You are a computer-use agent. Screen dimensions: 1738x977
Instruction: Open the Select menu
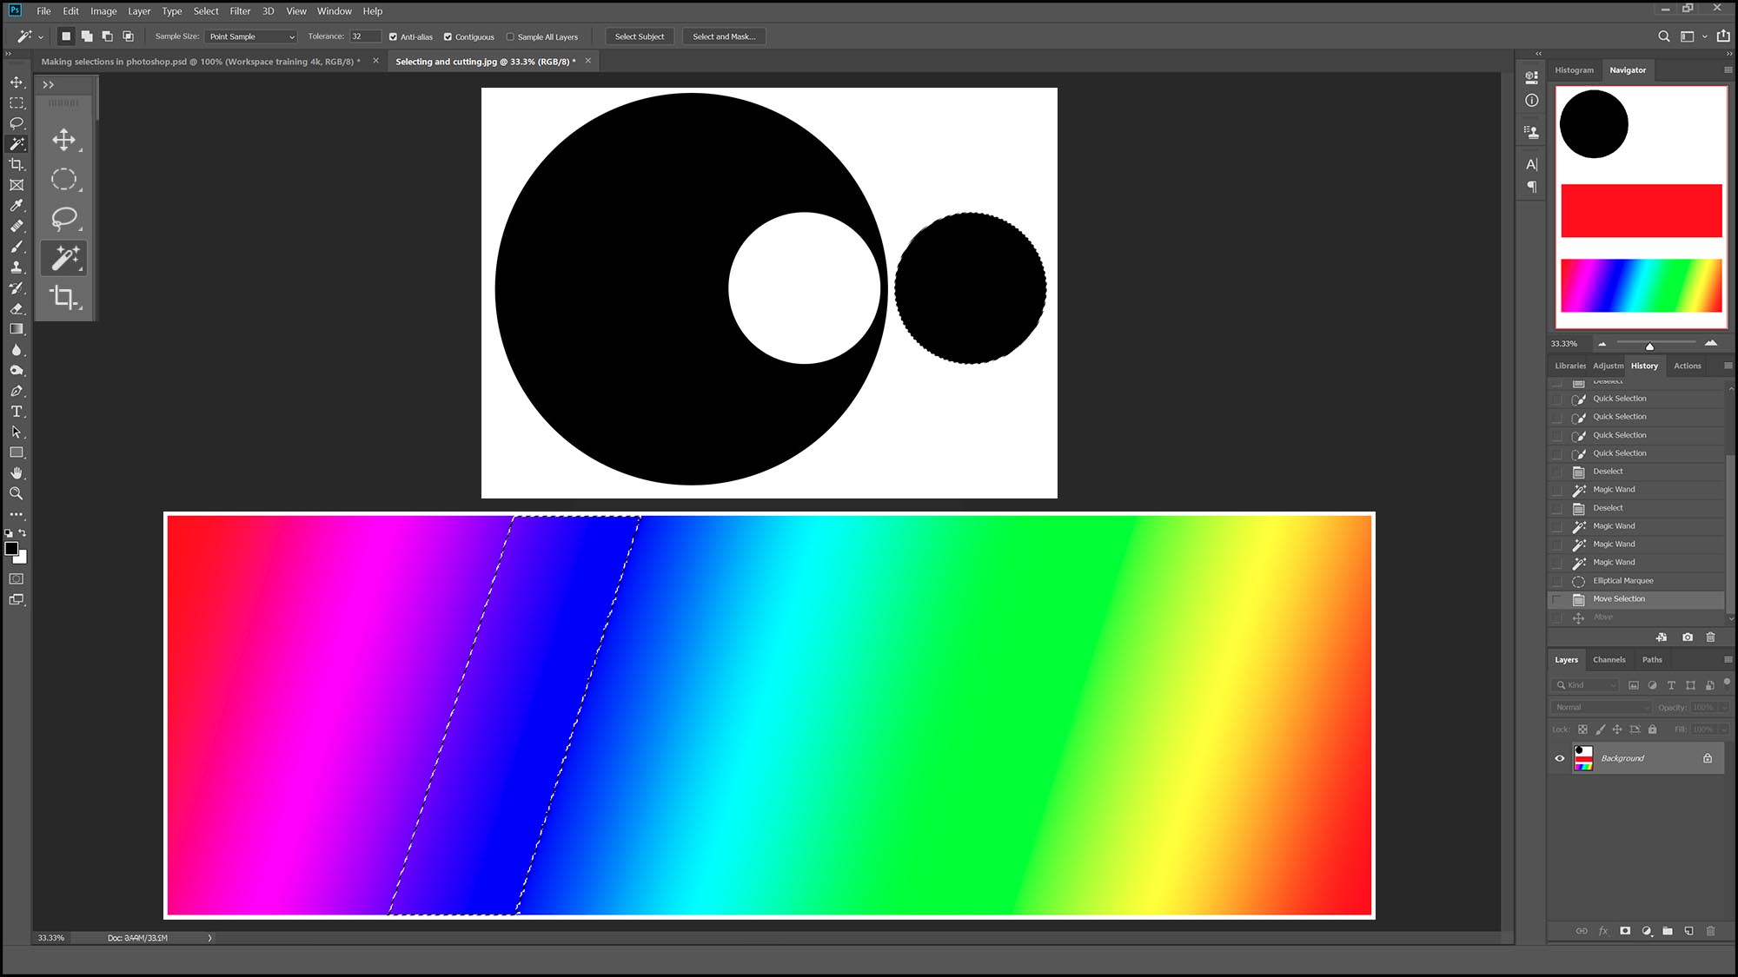(206, 10)
